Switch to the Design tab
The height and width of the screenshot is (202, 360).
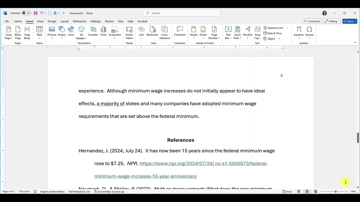[x=52, y=21]
